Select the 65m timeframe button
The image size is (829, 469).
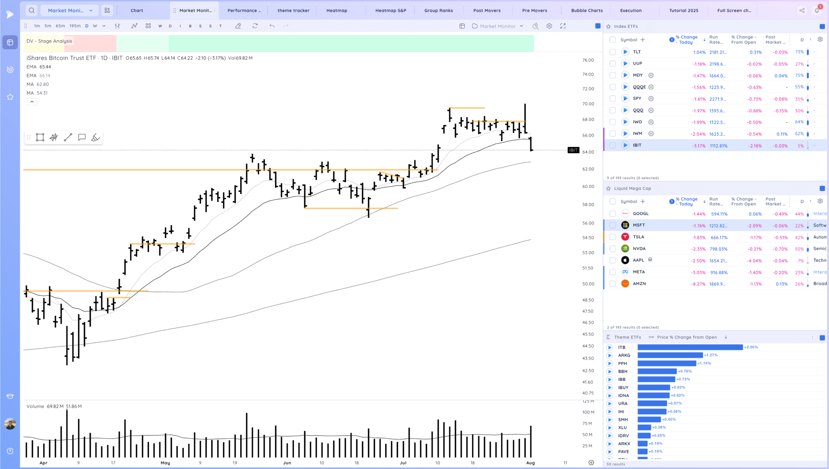pos(60,26)
